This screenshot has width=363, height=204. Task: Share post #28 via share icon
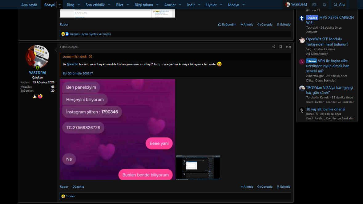tap(274, 47)
